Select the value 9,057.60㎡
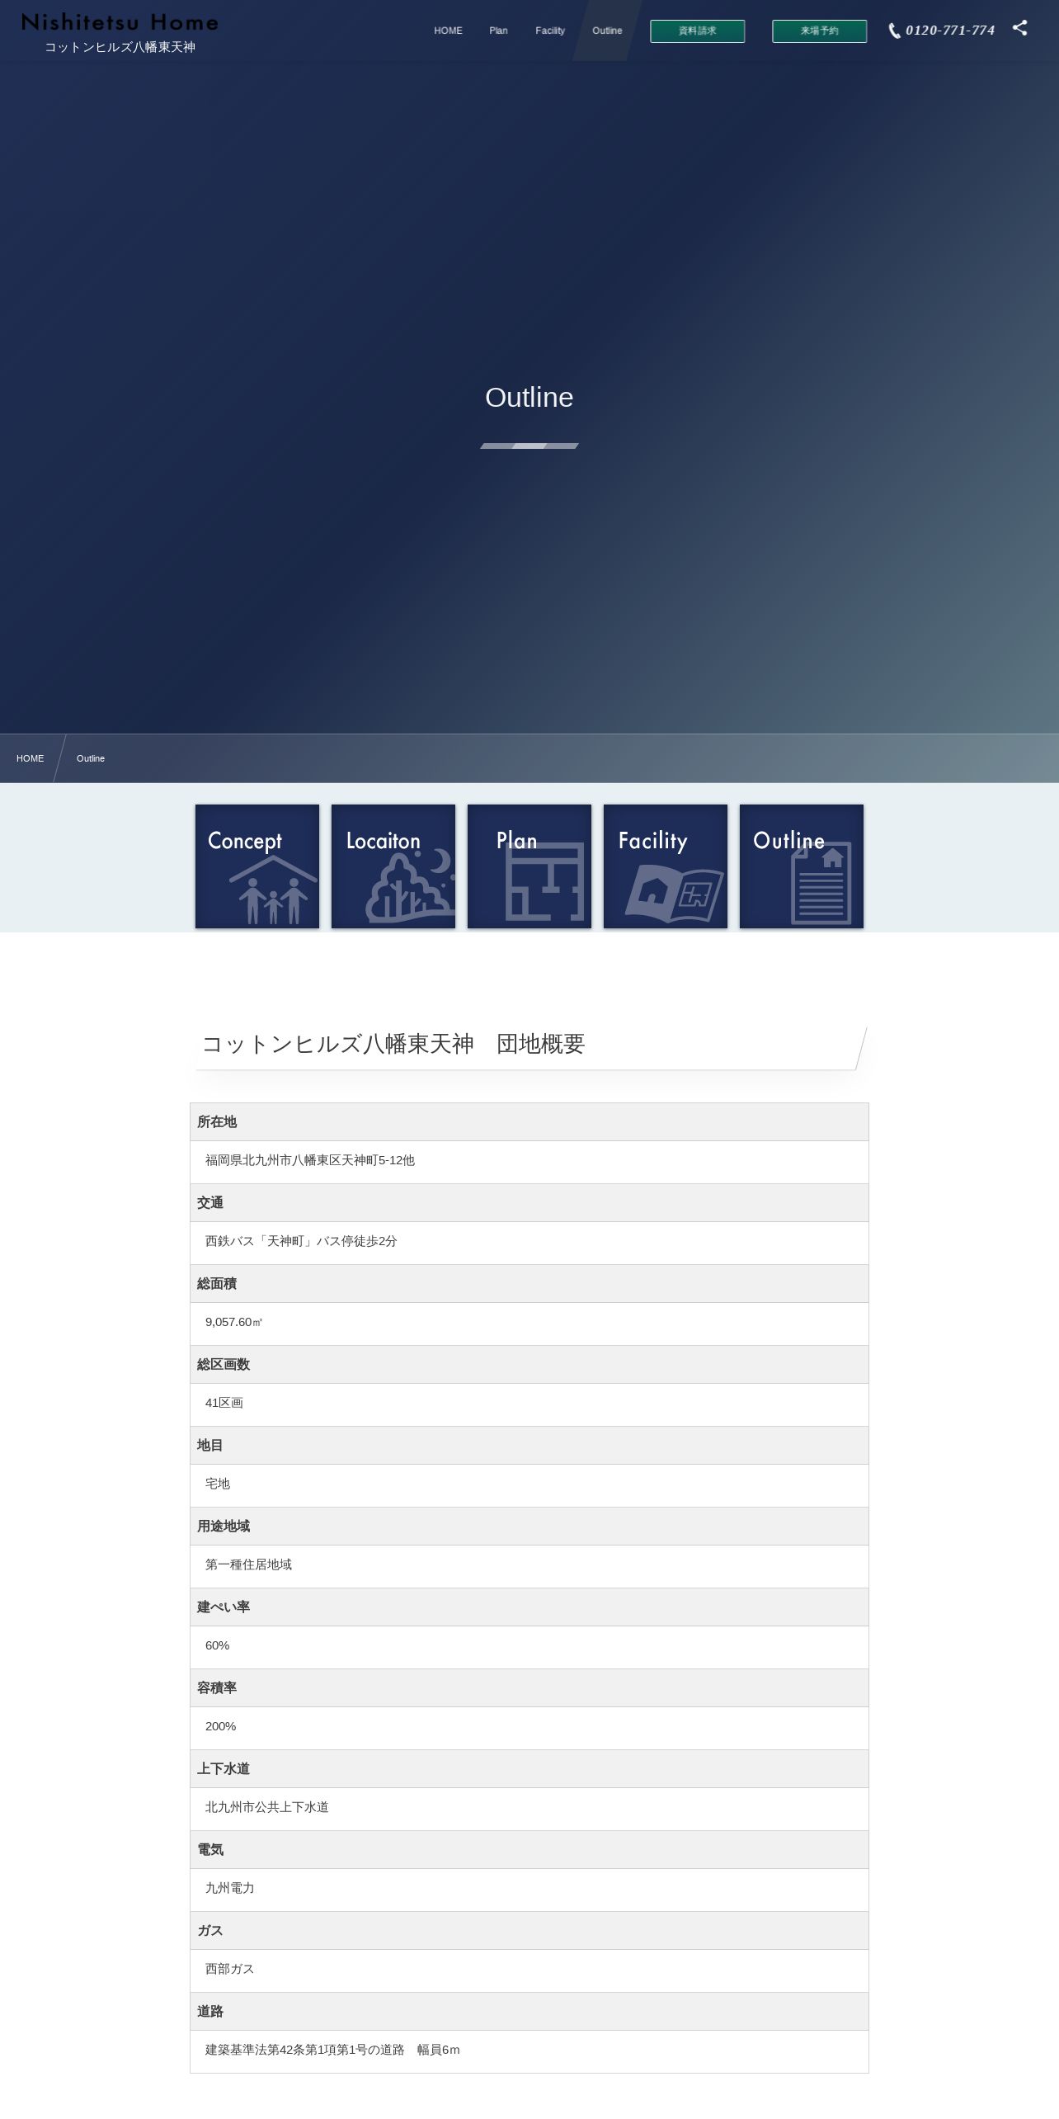Viewport: 1059px width, 2119px height. pos(234,1322)
